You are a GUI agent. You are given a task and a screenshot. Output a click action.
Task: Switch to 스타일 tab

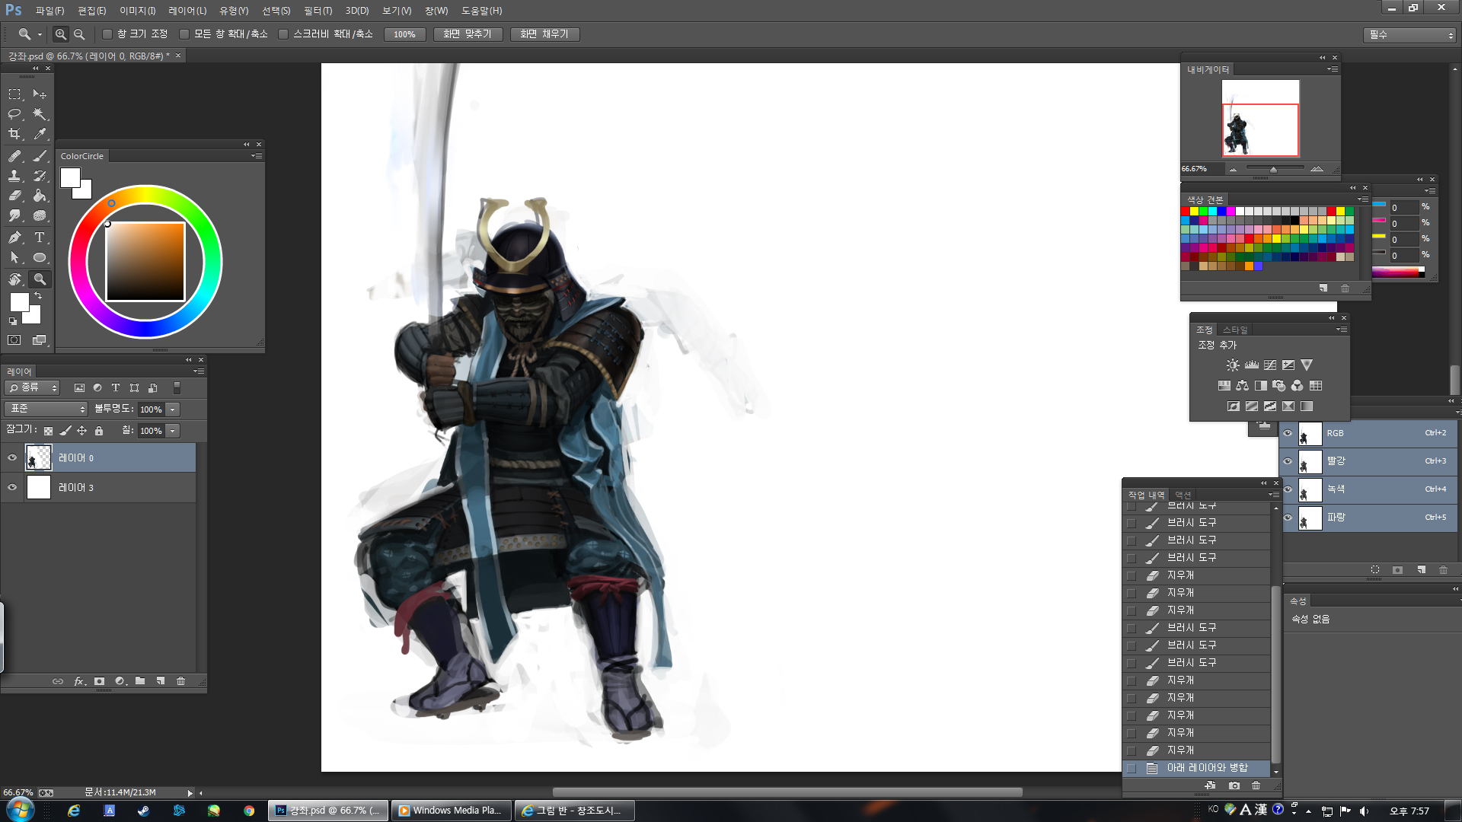(x=1235, y=330)
